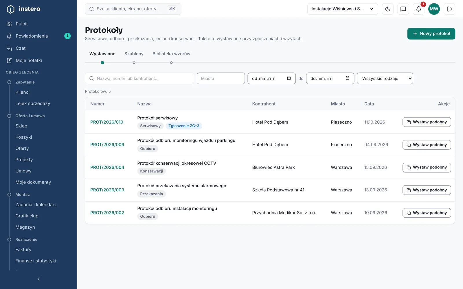Collapse the sidebar with the chevron
463x289 pixels.
38,279
